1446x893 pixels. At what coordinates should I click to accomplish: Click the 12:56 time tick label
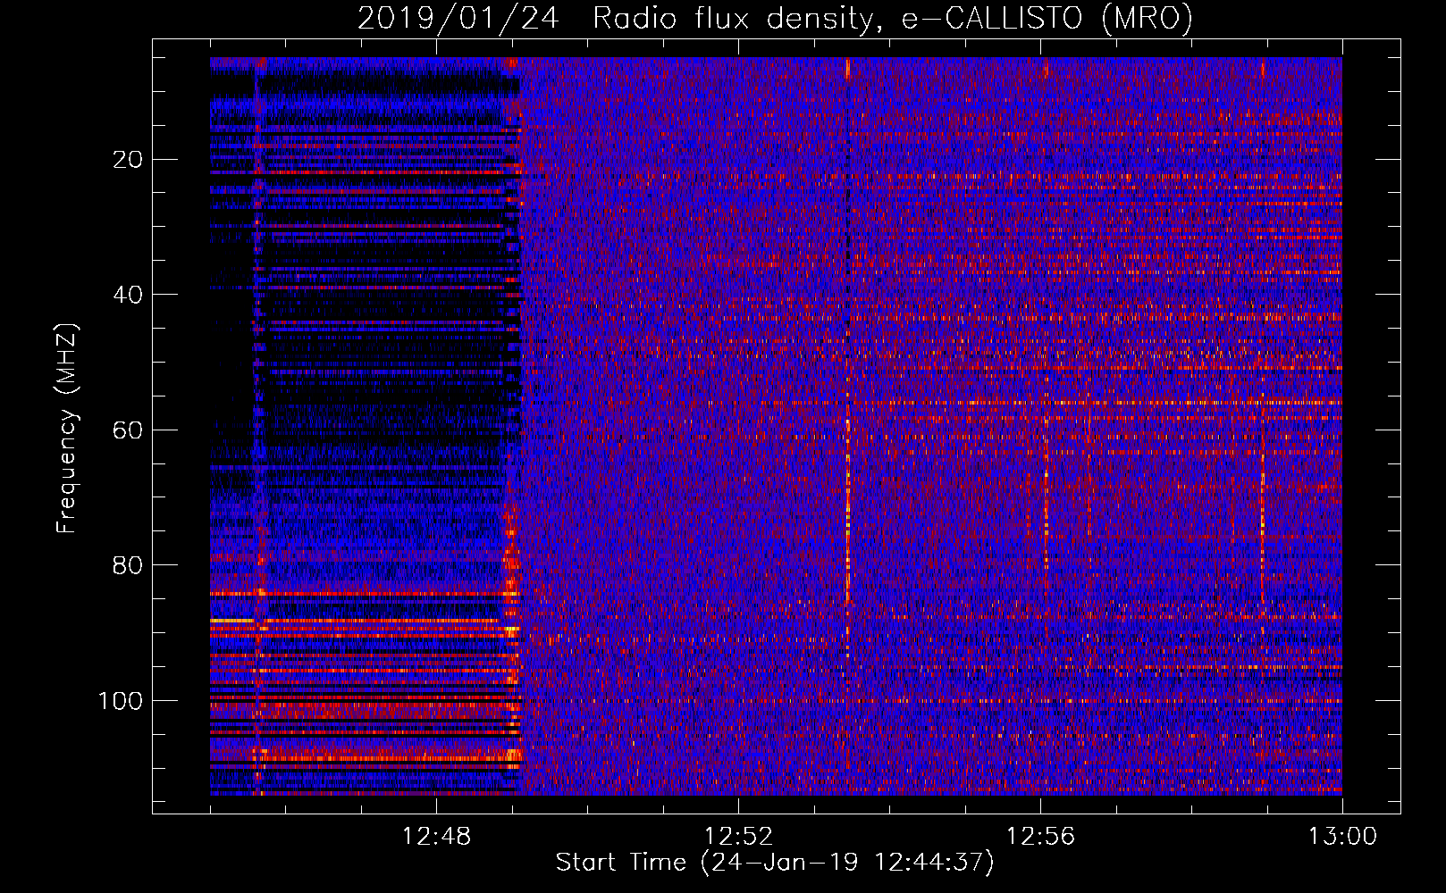1040,837
